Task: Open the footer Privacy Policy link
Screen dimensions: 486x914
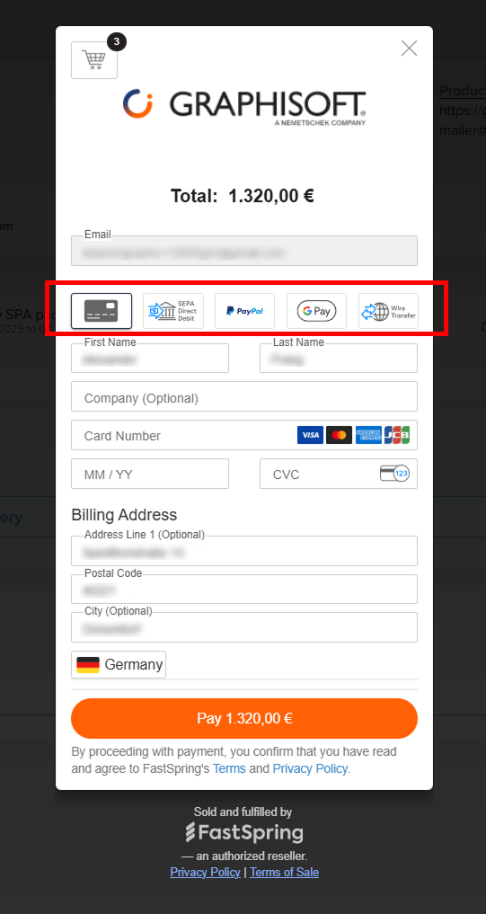Action: pyautogui.click(x=205, y=872)
